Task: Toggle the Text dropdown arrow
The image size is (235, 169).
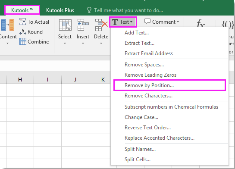Action: coord(131,22)
